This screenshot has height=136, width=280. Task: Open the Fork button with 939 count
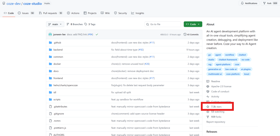pyautogui.click(x=270, y=3)
